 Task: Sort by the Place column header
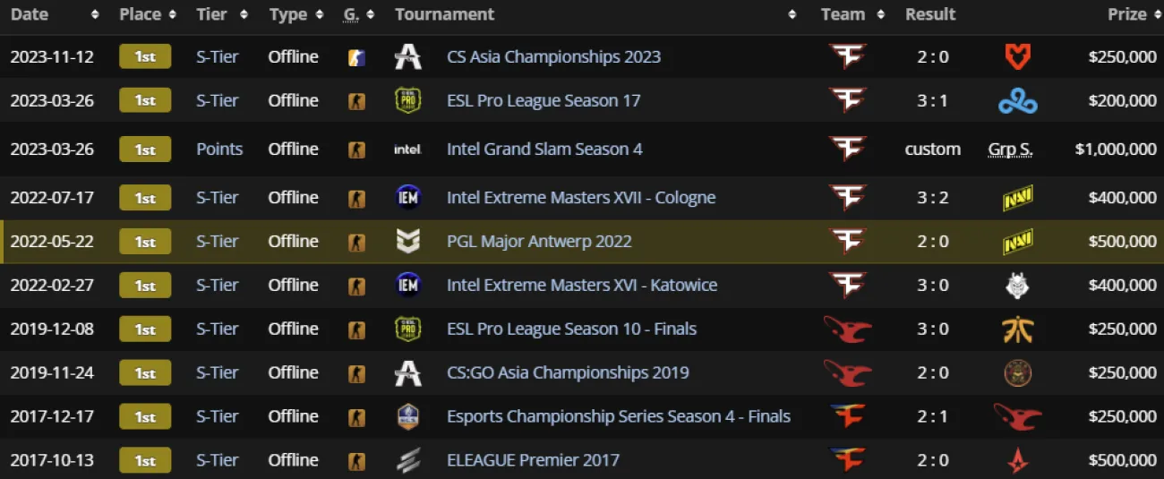coord(140,14)
